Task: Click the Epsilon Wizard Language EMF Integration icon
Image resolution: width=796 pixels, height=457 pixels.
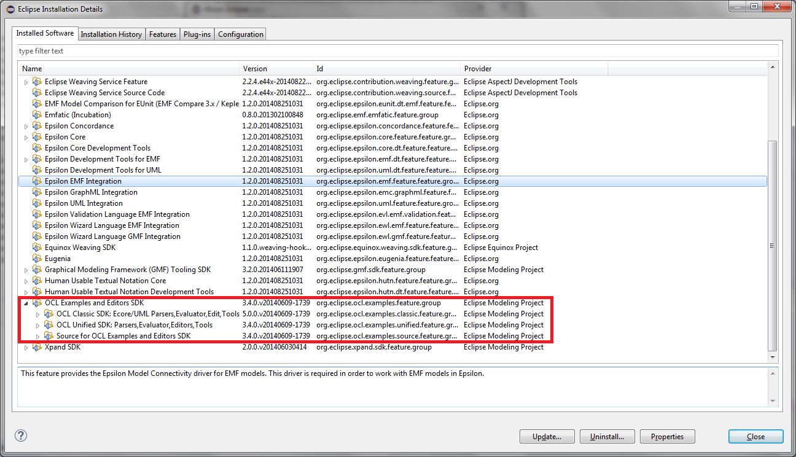Action: click(x=37, y=225)
